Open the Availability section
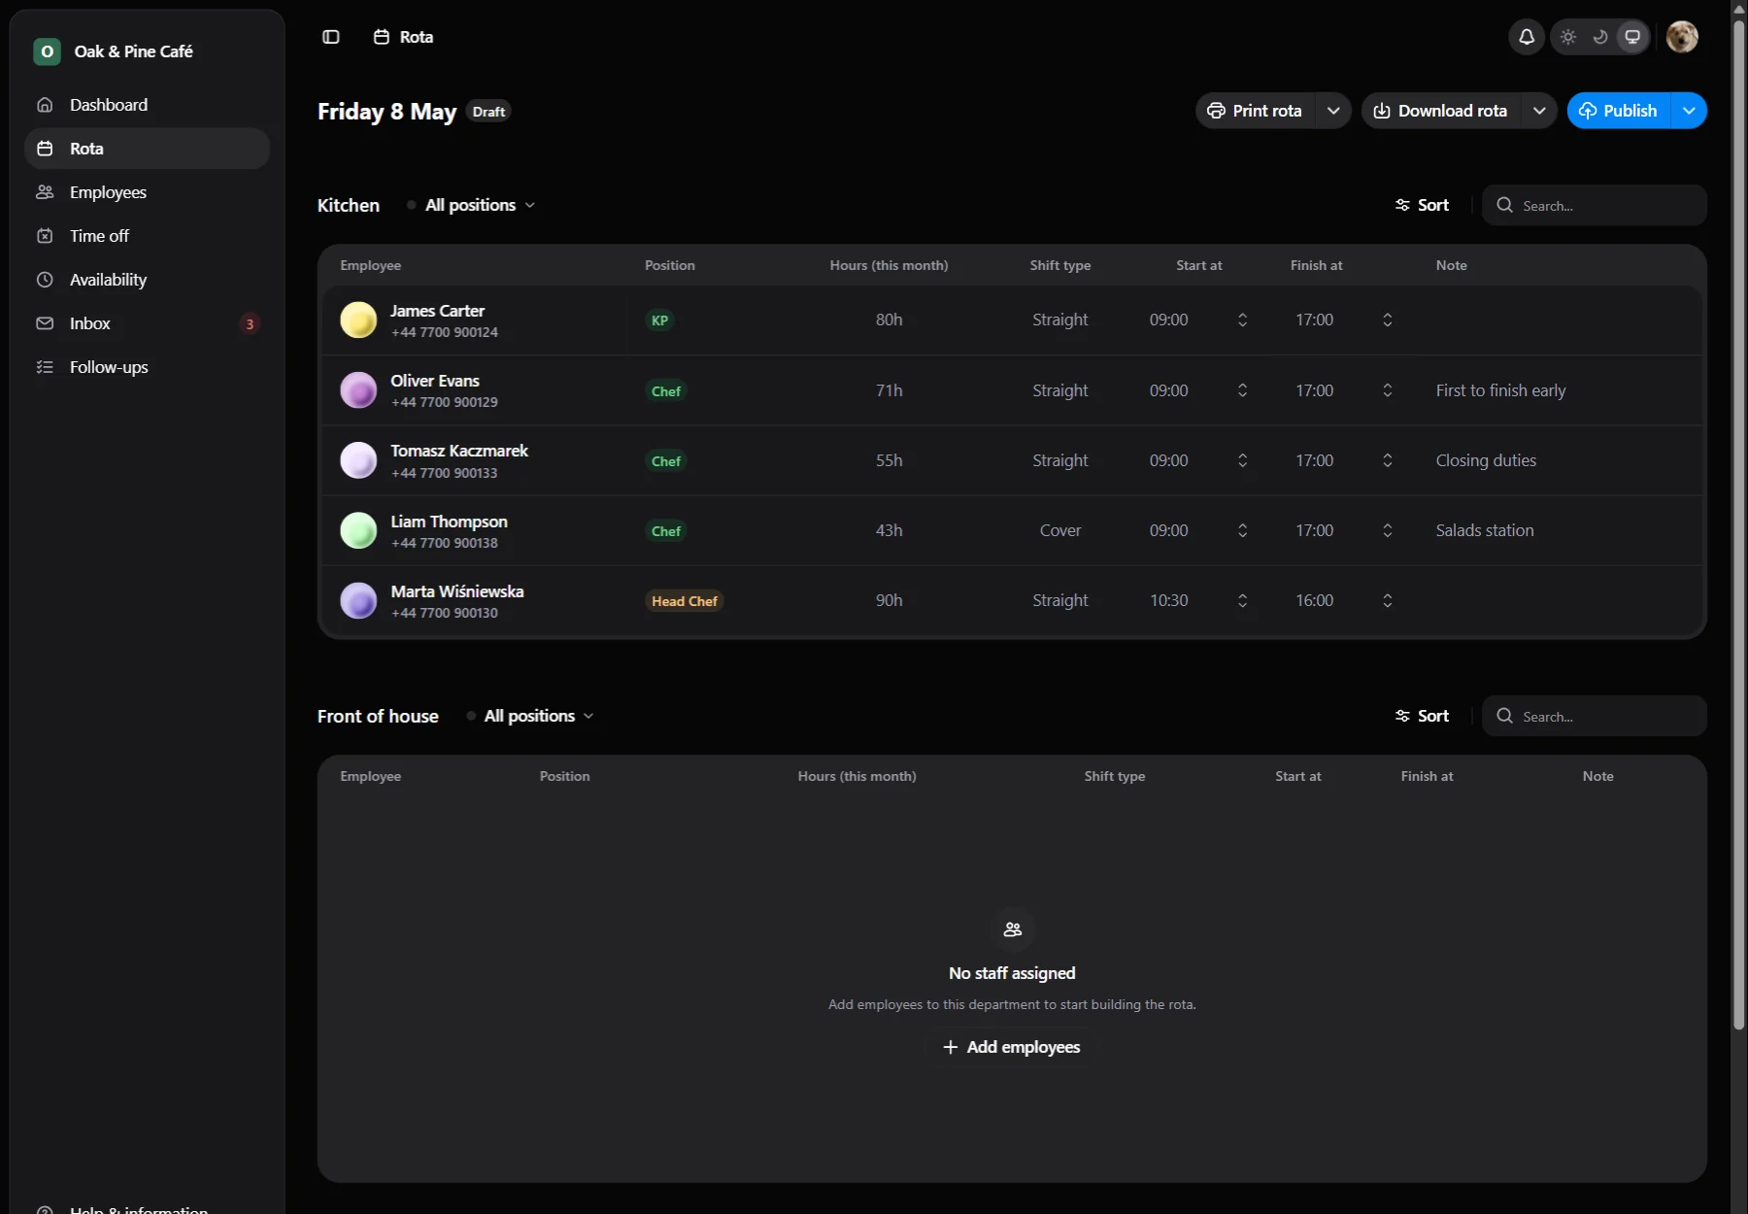Screen dimensions: 1748x1214 click(x=147, y=280)
